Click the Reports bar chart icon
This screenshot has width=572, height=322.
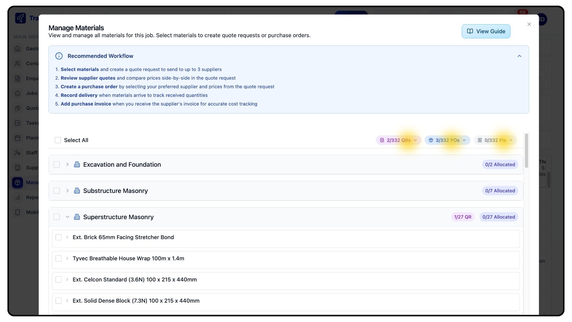pyautogui.click(x=18, y=197)
